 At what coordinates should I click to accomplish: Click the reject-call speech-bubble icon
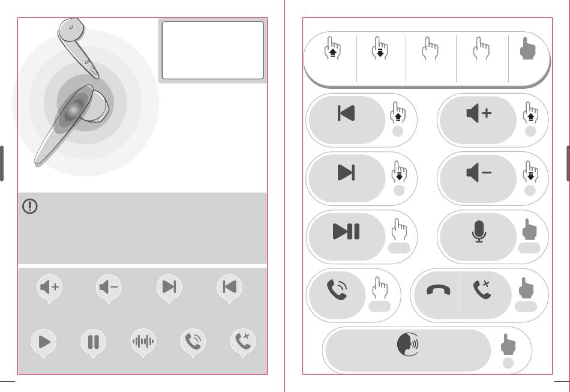point(243,343)
